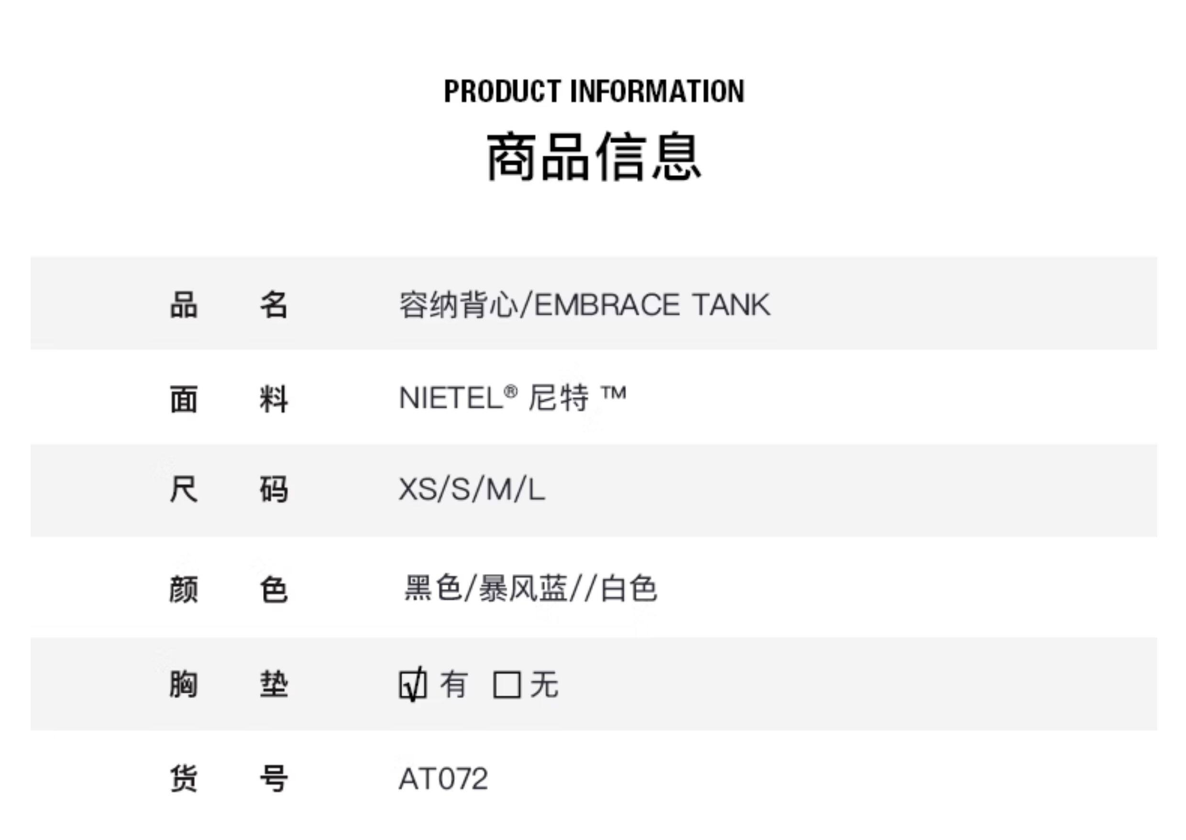Click the XS/S/M/L size values
The width and height of the screenshot is (1186, 840).
[472, 489]
